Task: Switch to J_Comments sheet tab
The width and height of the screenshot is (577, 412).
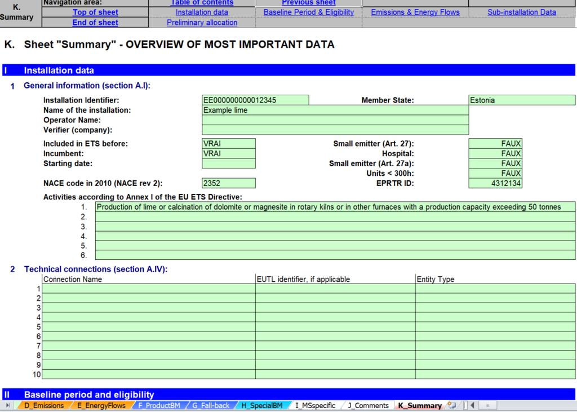Action: point(368,405)
